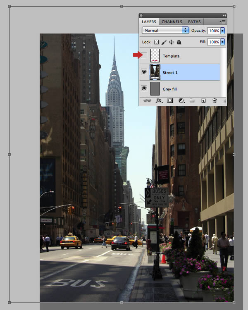Image resolution: width=248 pixels, height=310 pixels.
Task: Create a new layer
Action: point(203,100)
